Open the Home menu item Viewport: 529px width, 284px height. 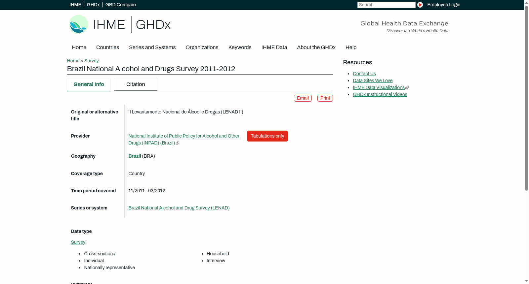click(79, 47)
